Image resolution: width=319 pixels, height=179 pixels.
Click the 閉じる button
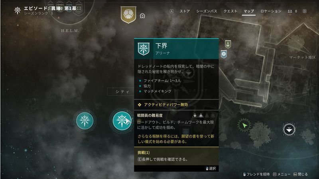pos(301,174)
